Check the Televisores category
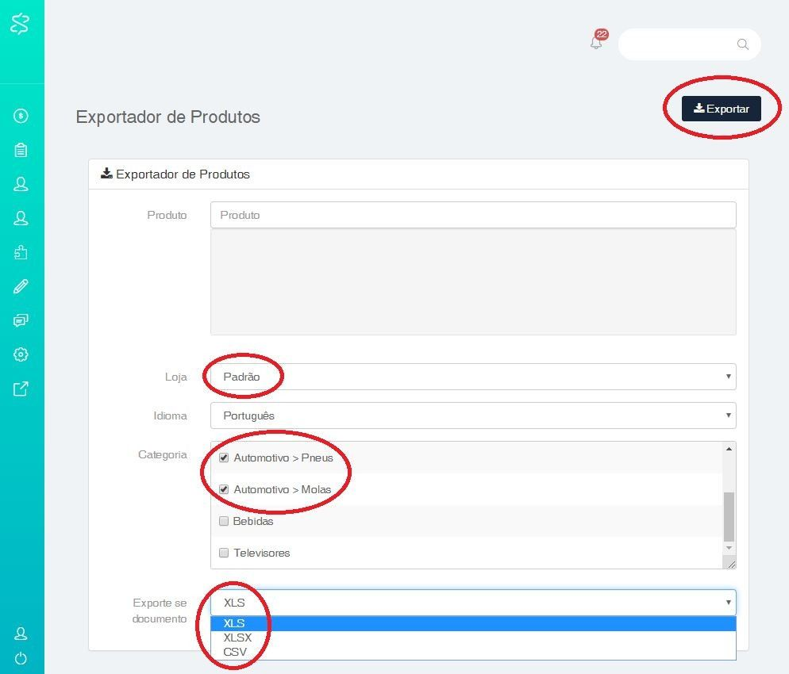 [x=224, y=553]
